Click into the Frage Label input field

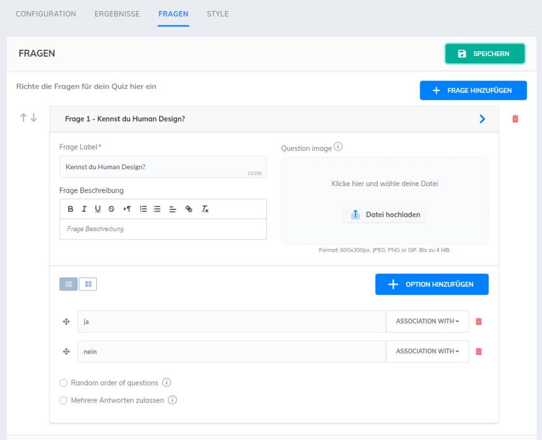coord(162,167)
